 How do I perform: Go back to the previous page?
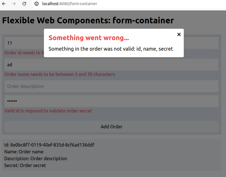[x=4, y=4]
